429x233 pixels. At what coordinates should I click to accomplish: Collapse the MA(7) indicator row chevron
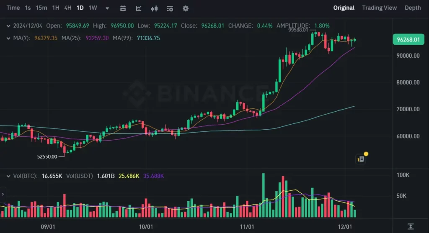click(x=8, y=38)
